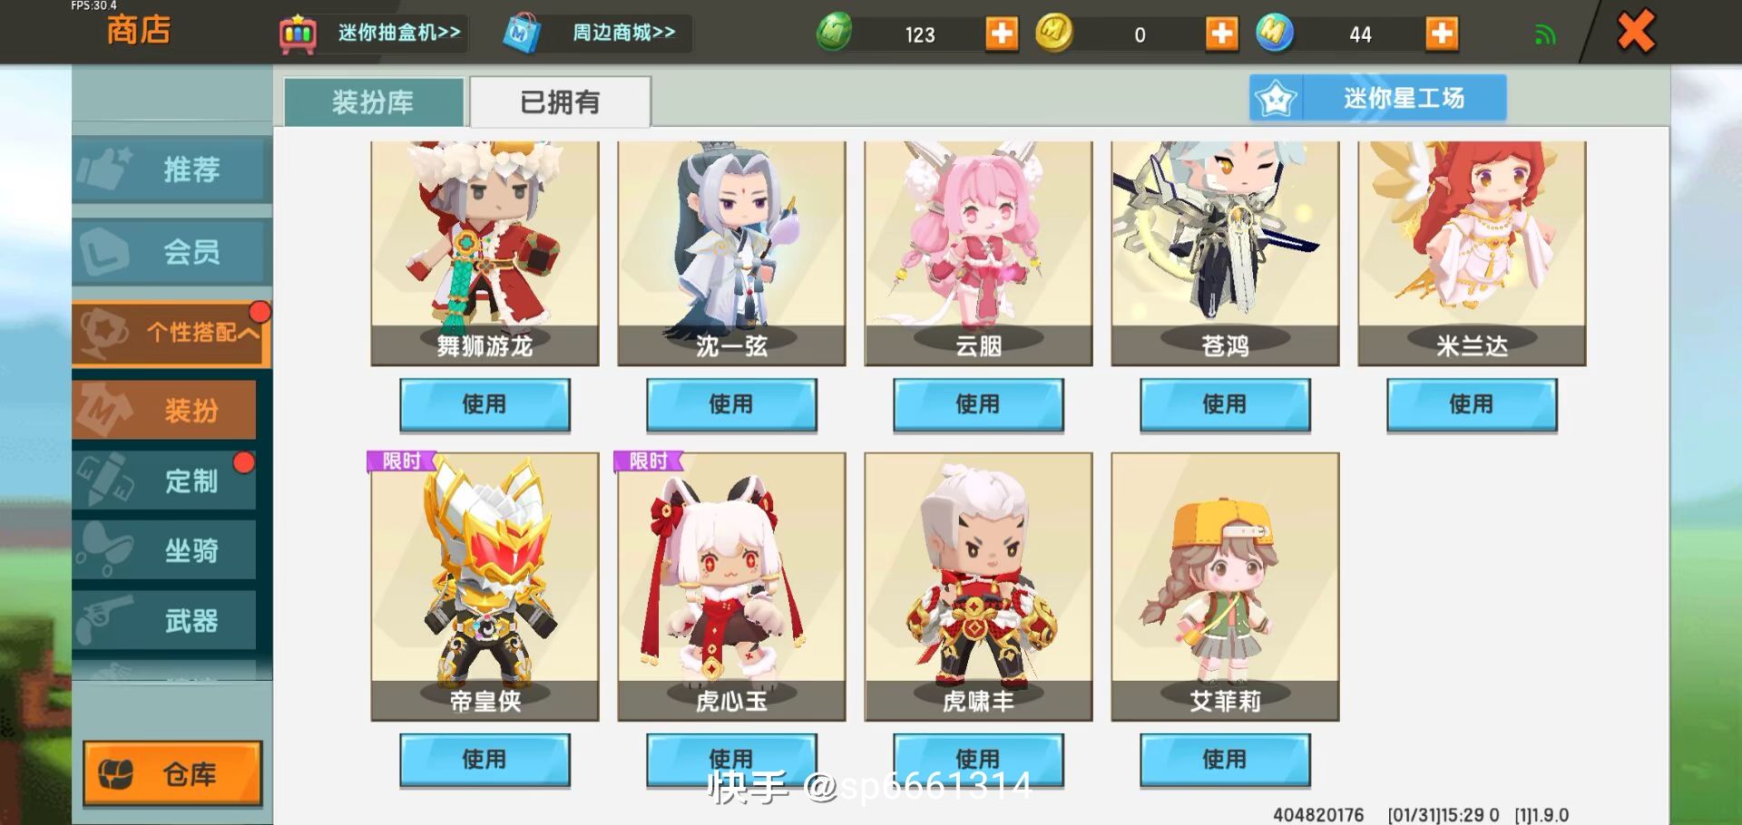
Task: Click the green network signal icon
Action: click(x=1544, y=36)
